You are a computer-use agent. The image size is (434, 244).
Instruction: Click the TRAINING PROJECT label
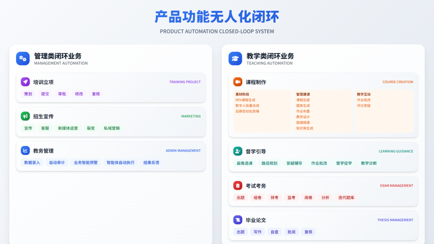[185, 82]
